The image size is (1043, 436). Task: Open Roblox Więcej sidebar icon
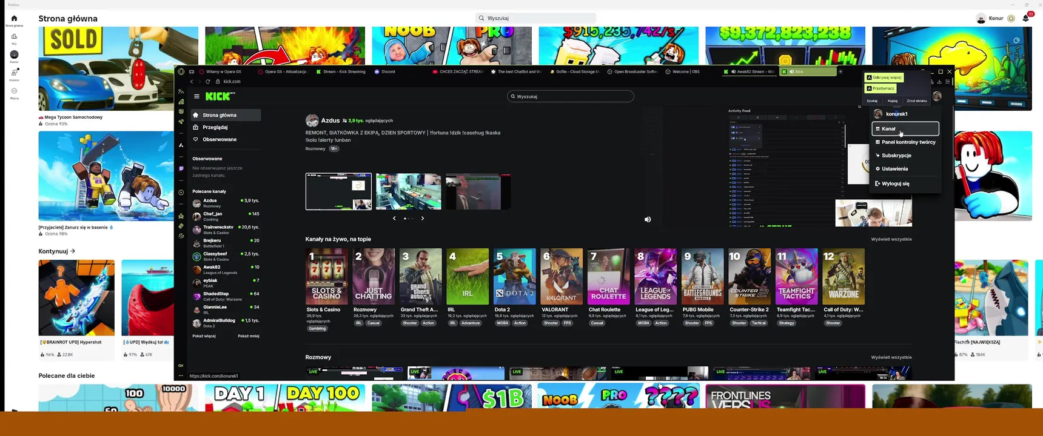click(x=14, y=91)
